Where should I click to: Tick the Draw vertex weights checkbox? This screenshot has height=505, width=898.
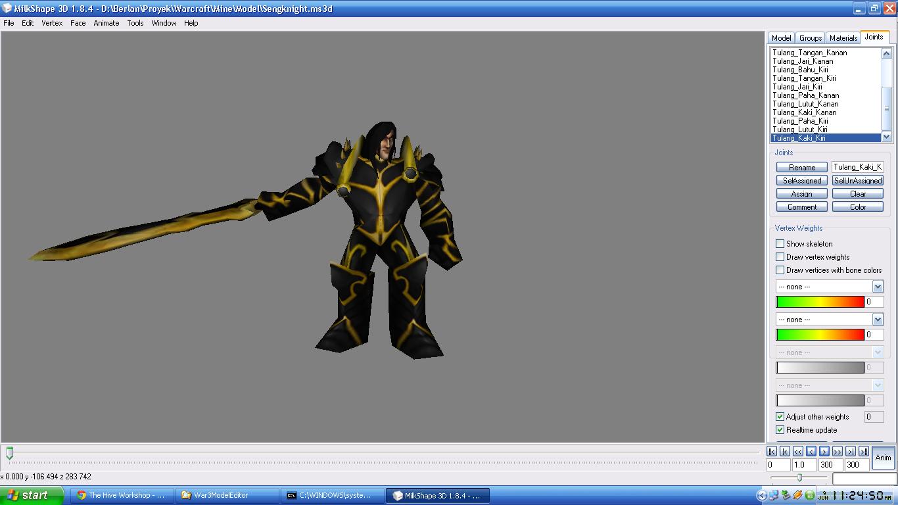pyautogui.click(x=780, y=257)
